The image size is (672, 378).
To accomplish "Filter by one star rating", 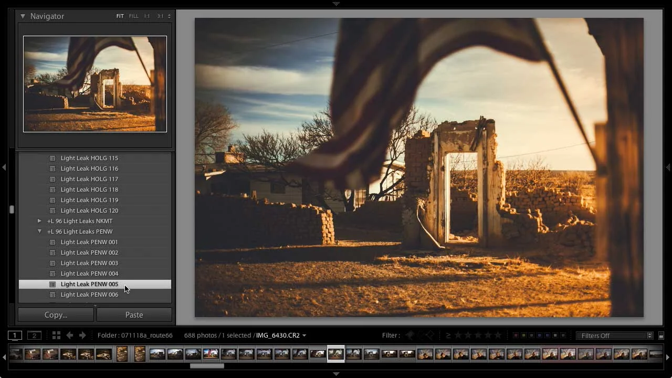I will (x=458, y=335).
